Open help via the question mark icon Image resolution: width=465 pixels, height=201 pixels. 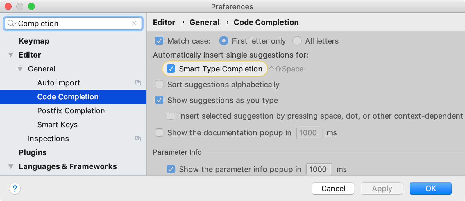(x=15, y=189)
